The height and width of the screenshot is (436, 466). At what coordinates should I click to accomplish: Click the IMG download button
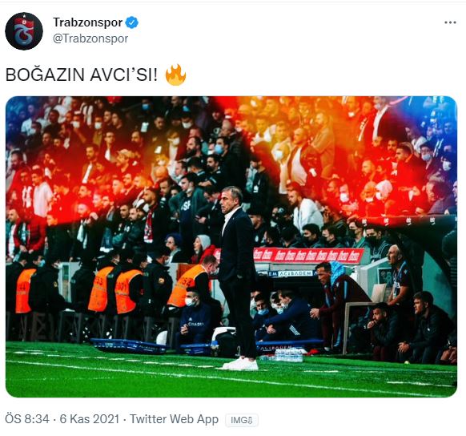click(x=242, y=420)
